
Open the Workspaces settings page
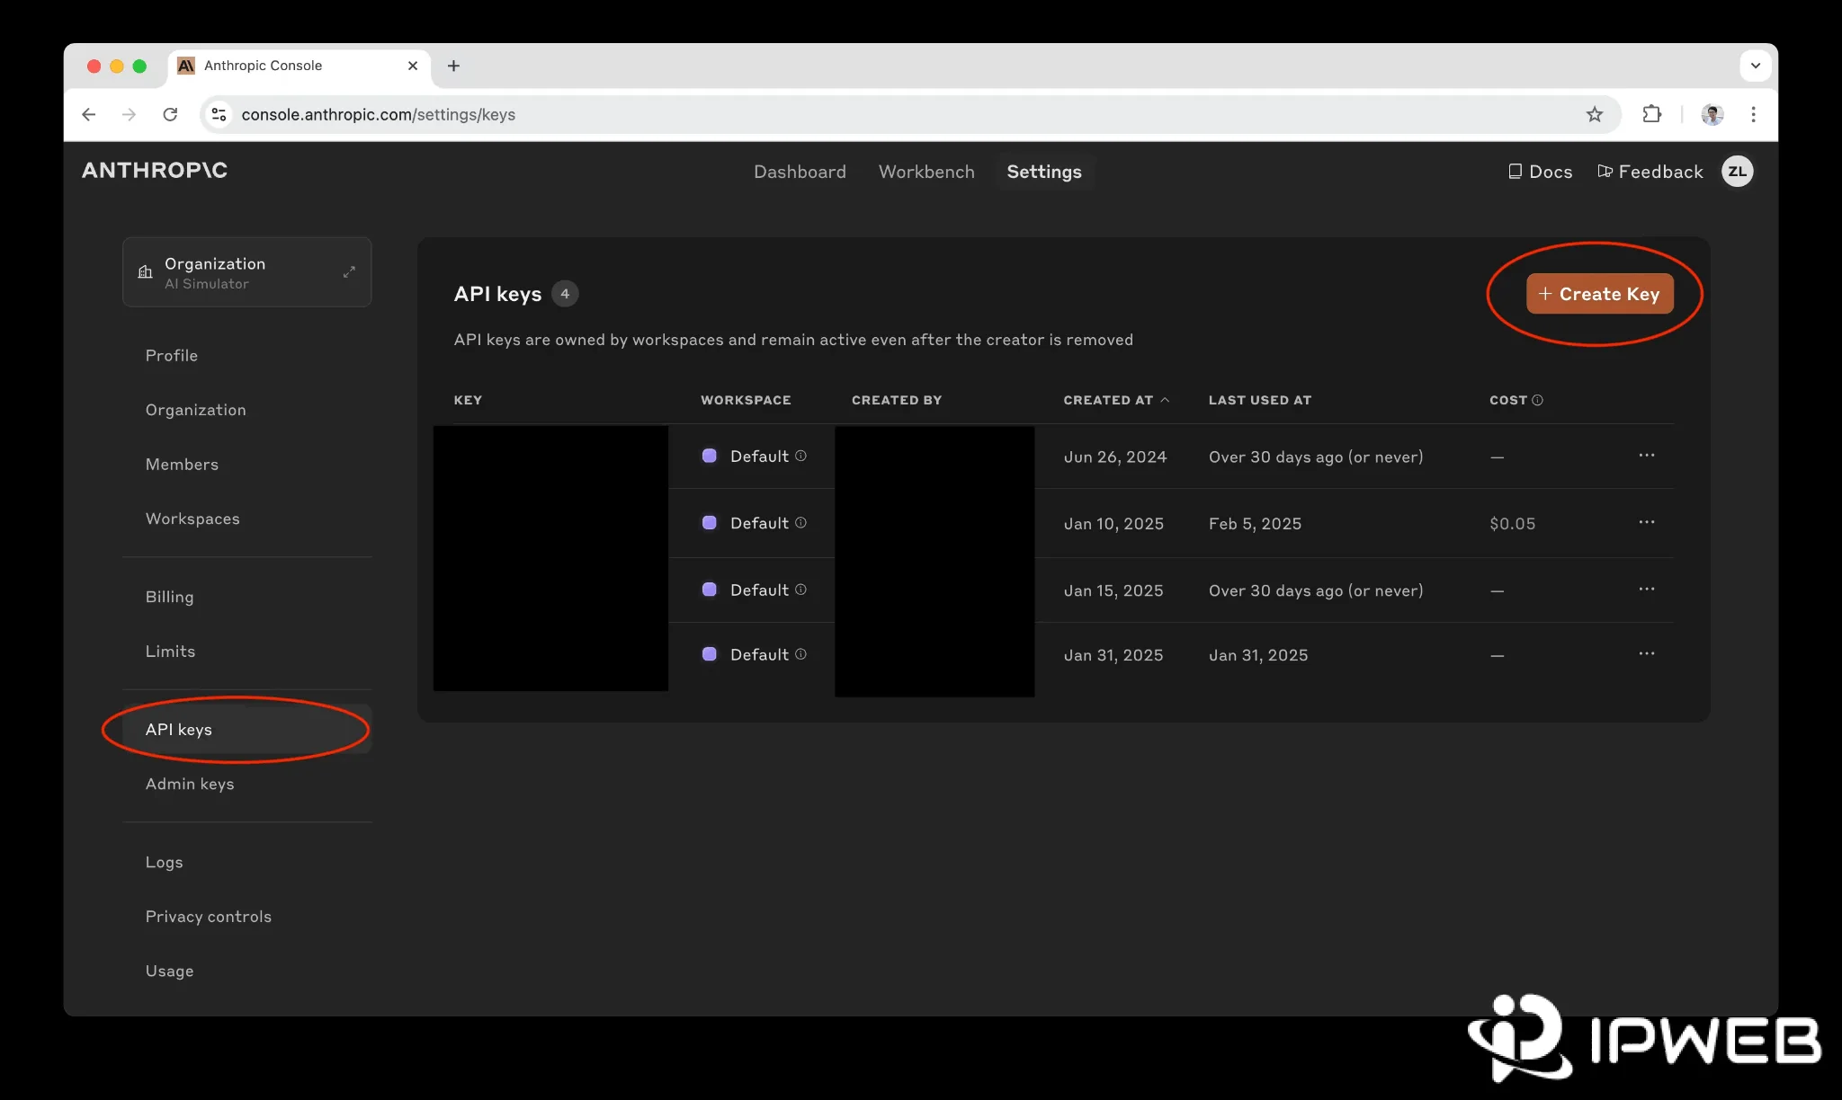pos(192,519)
